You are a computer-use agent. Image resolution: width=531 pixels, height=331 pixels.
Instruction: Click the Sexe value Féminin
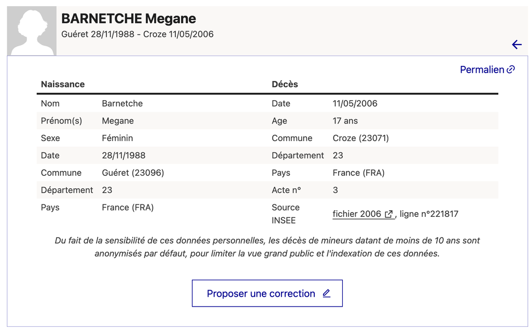[x=118, y=138]
